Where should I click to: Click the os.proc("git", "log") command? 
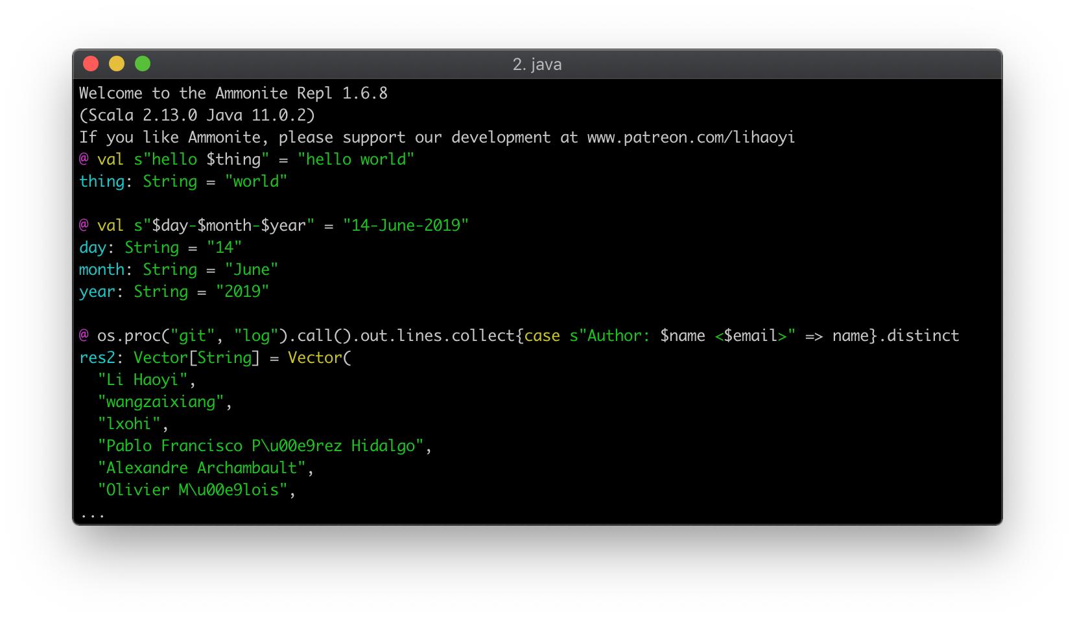519,336
